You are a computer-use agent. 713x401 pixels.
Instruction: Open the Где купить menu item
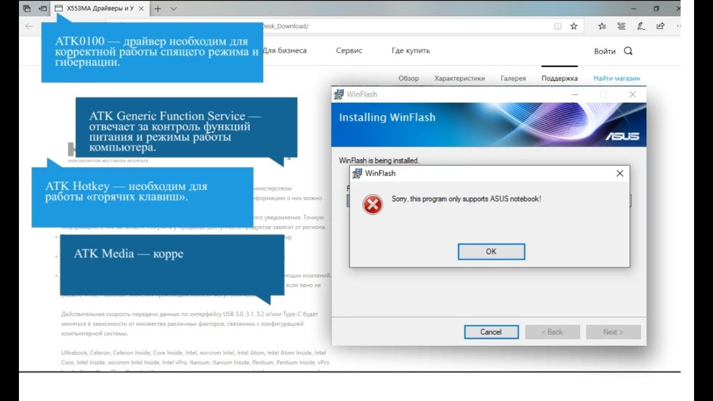[411, 51]
